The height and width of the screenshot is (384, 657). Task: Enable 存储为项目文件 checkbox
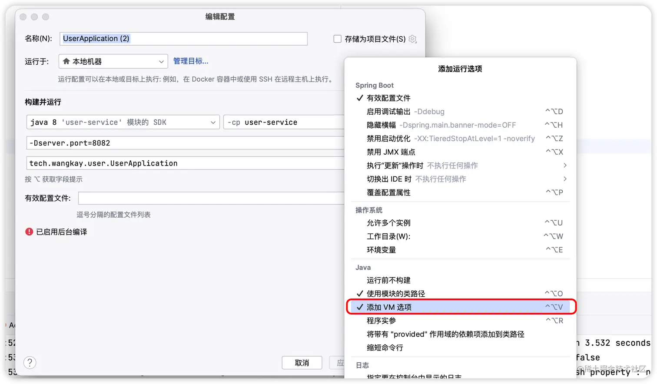[337, 39]
